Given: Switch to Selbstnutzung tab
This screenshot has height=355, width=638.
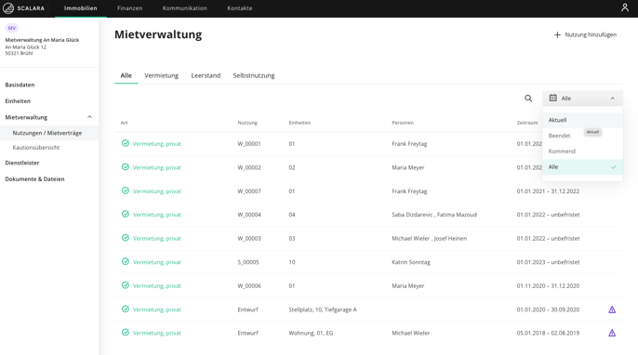Looking at the screenshot, I should pos(254,75).
